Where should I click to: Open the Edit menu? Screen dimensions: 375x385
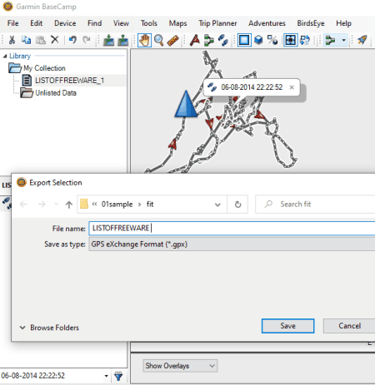(x=37, y=23)
